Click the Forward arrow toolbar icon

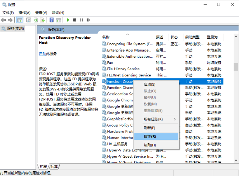point(10,20)
